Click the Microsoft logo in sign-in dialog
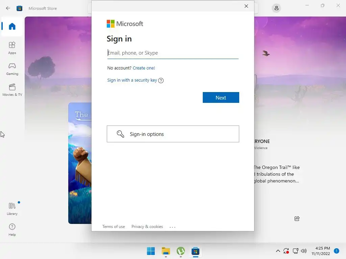The width and height of the screenshot is (346, 259). point(125,24)
